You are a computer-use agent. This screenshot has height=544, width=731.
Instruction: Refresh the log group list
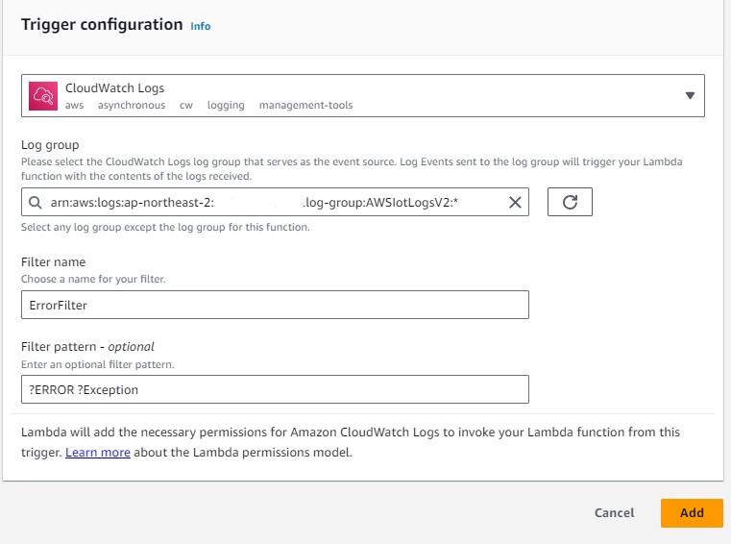pos(570,202)
